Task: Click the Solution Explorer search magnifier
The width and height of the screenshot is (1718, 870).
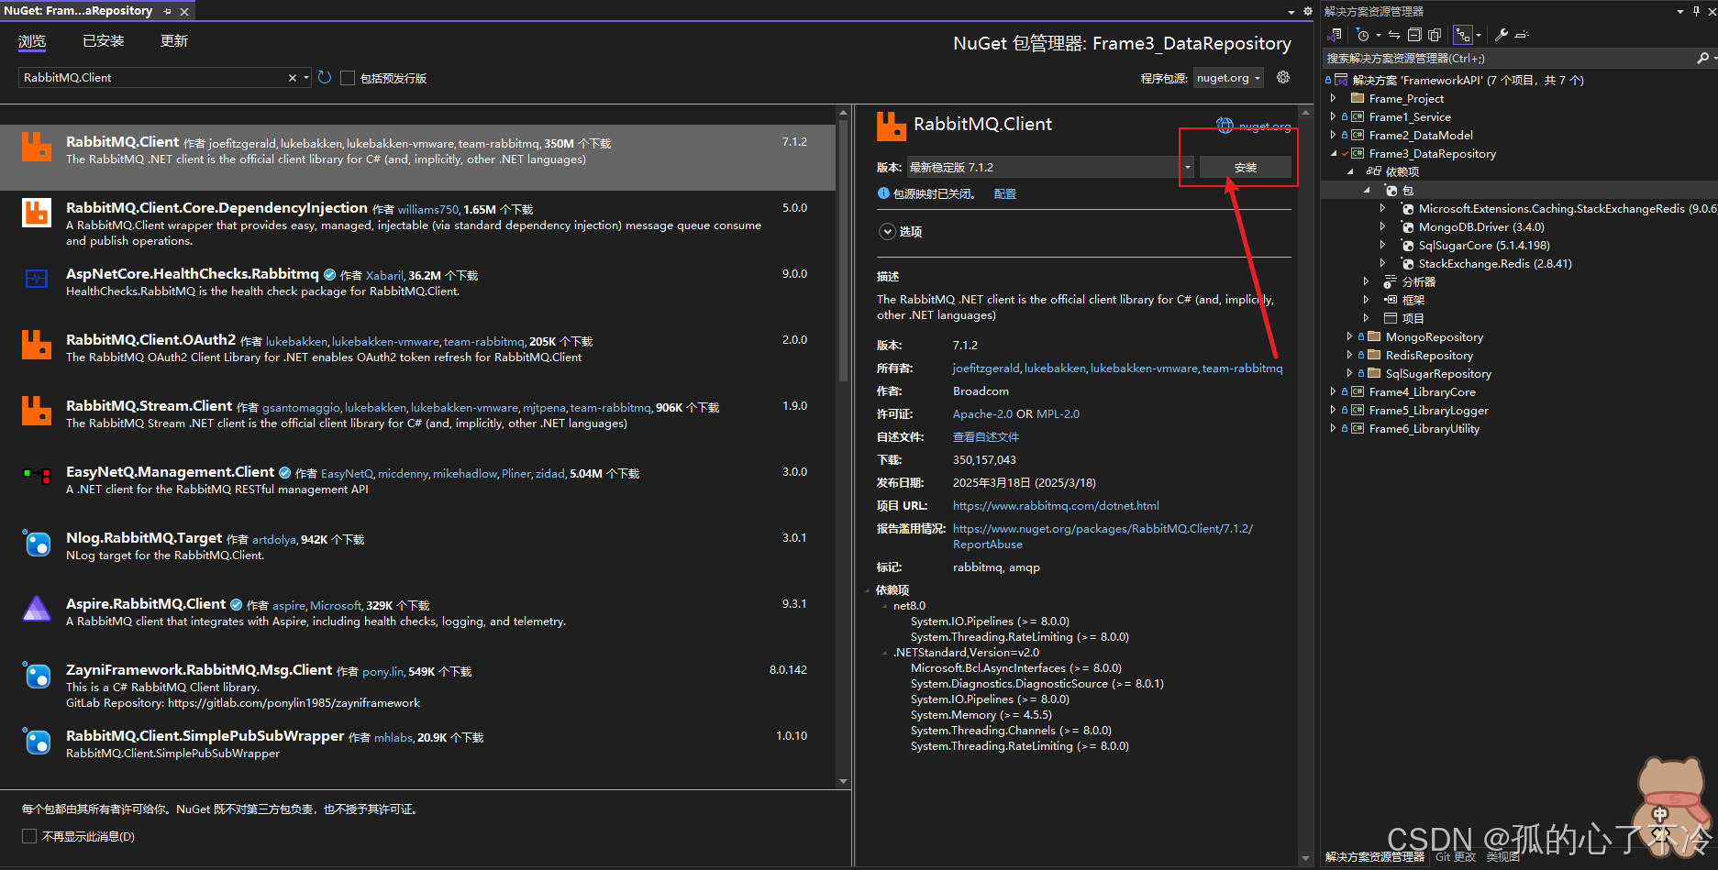Action: point(1702,58)
